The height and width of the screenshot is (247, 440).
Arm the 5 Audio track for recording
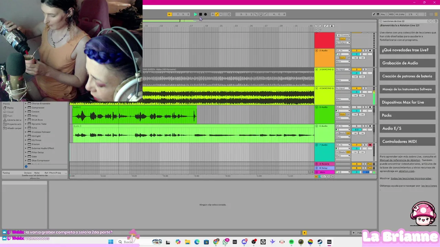click(370, 107)
